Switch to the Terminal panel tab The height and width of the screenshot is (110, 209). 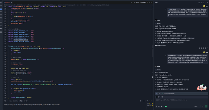[x=21, y=101]
